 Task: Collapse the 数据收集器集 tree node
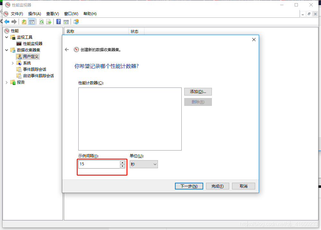point(6,50)
